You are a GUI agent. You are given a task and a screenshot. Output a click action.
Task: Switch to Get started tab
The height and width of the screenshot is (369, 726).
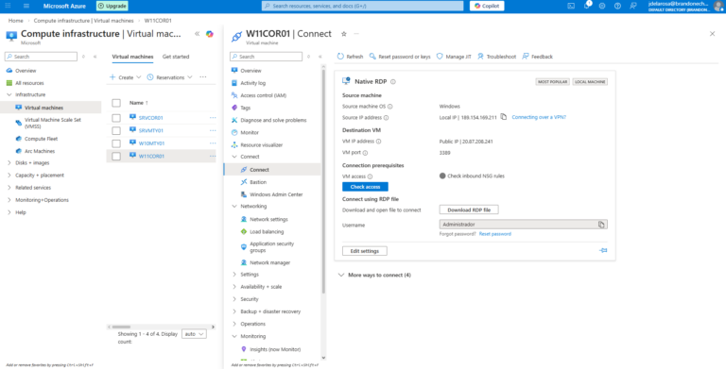[176, 57]
